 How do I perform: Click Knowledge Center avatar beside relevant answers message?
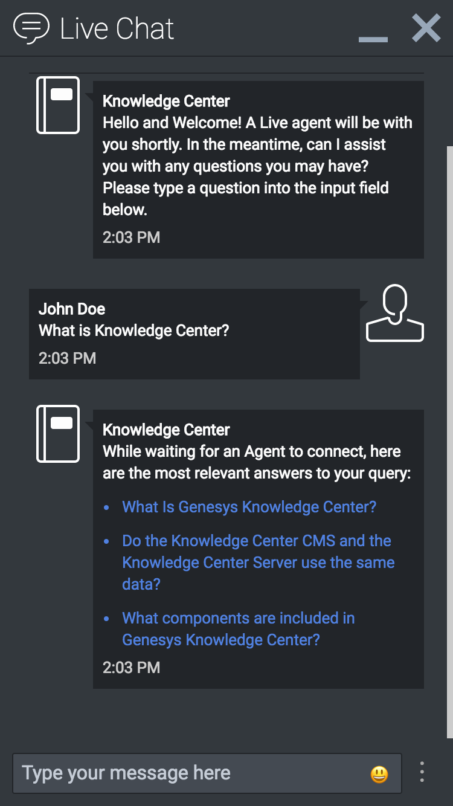(x=58, y=434)
